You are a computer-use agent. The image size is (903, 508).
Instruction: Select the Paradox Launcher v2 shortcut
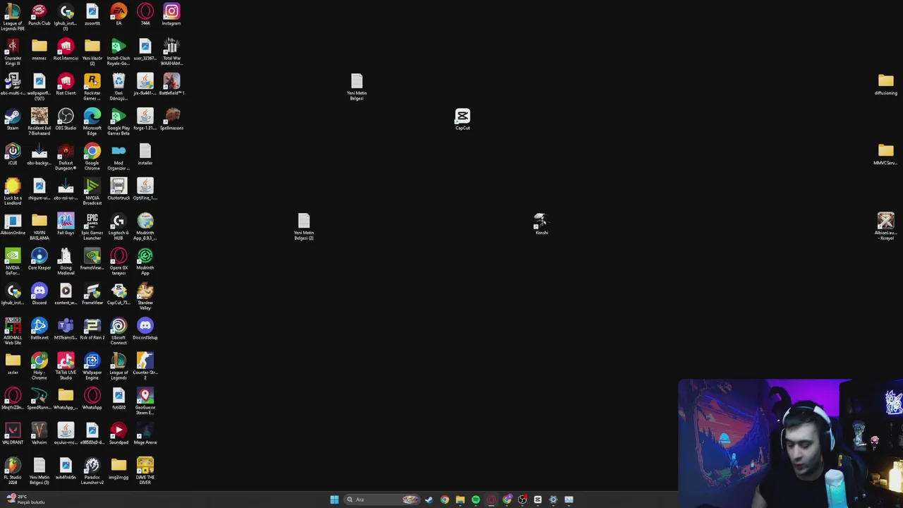tap(92, 471)
